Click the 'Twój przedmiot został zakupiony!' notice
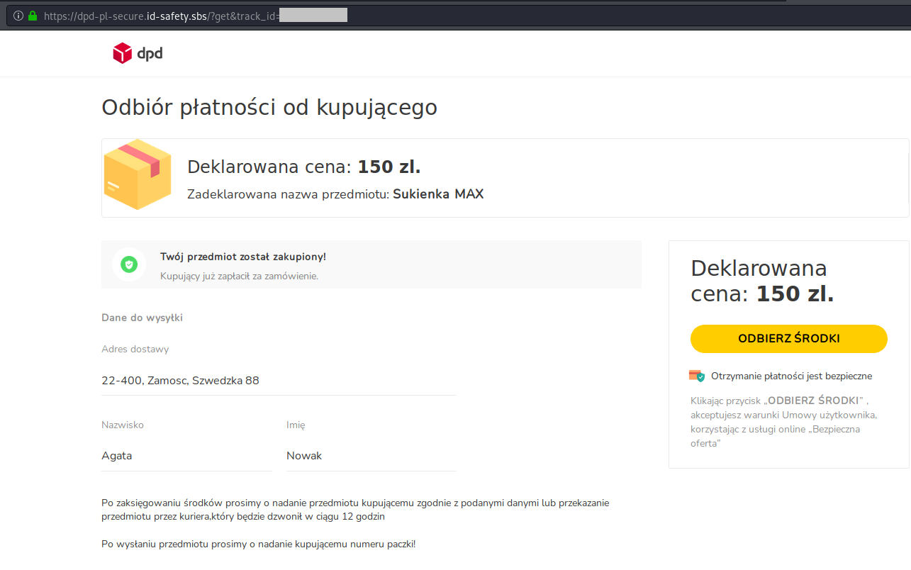911x570 pixels. [x=243, y=257]
